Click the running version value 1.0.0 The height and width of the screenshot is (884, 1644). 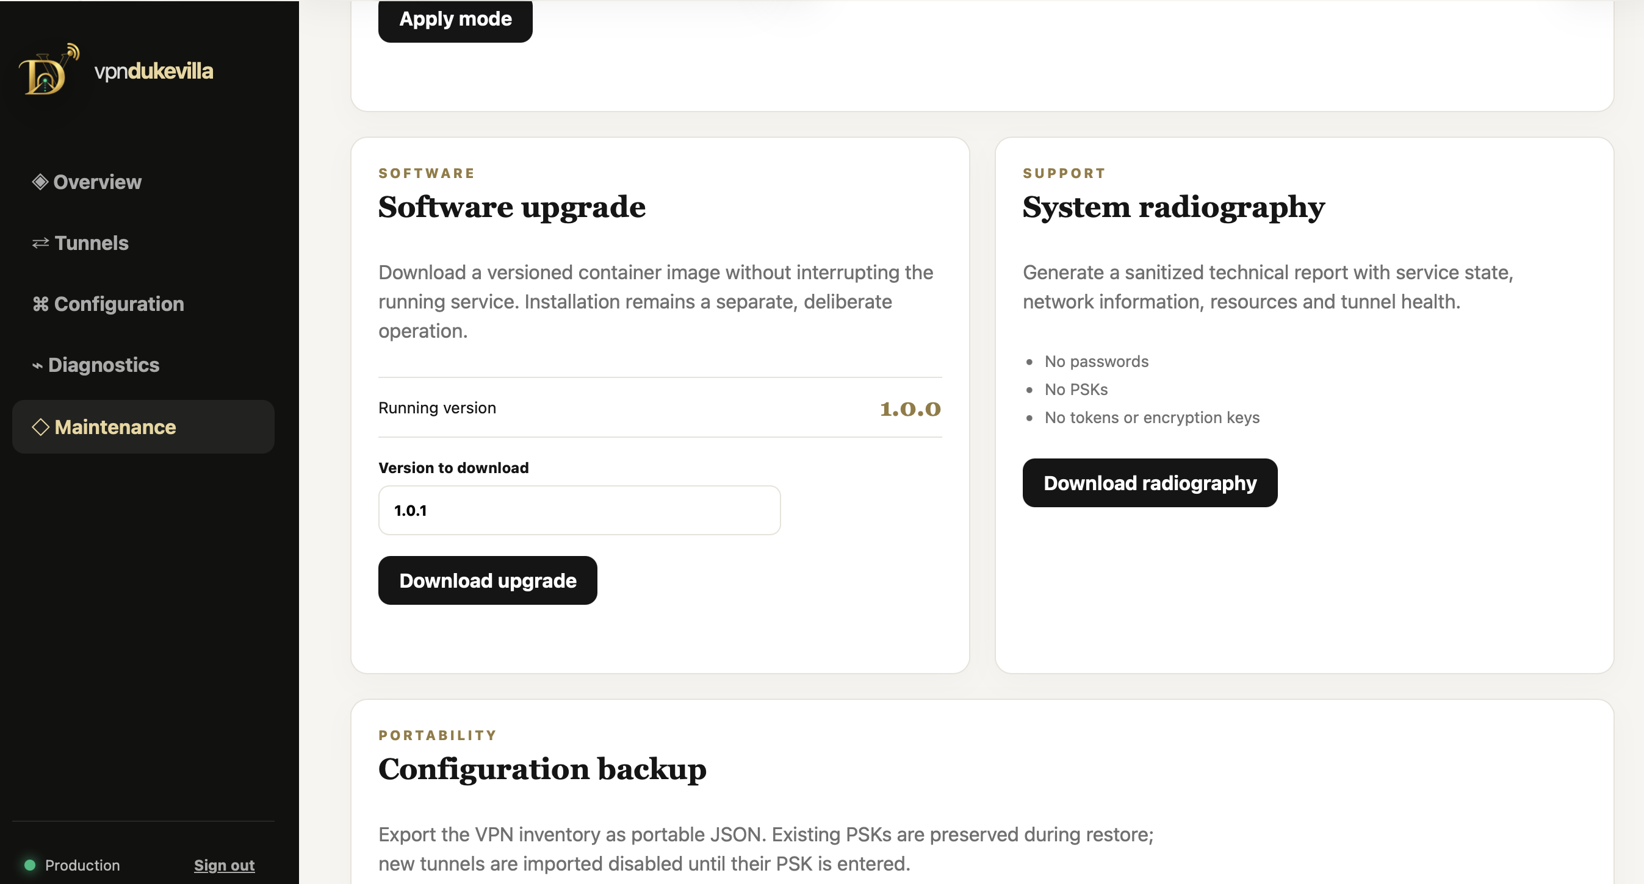(x=910, y=409)
